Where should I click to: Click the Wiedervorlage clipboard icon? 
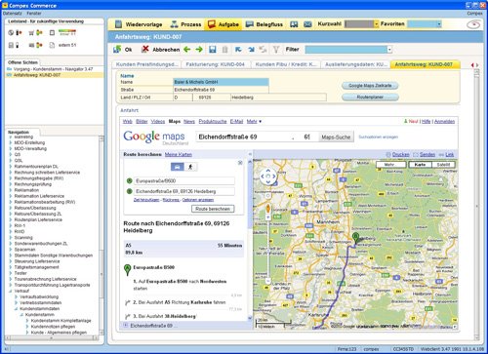118,24
